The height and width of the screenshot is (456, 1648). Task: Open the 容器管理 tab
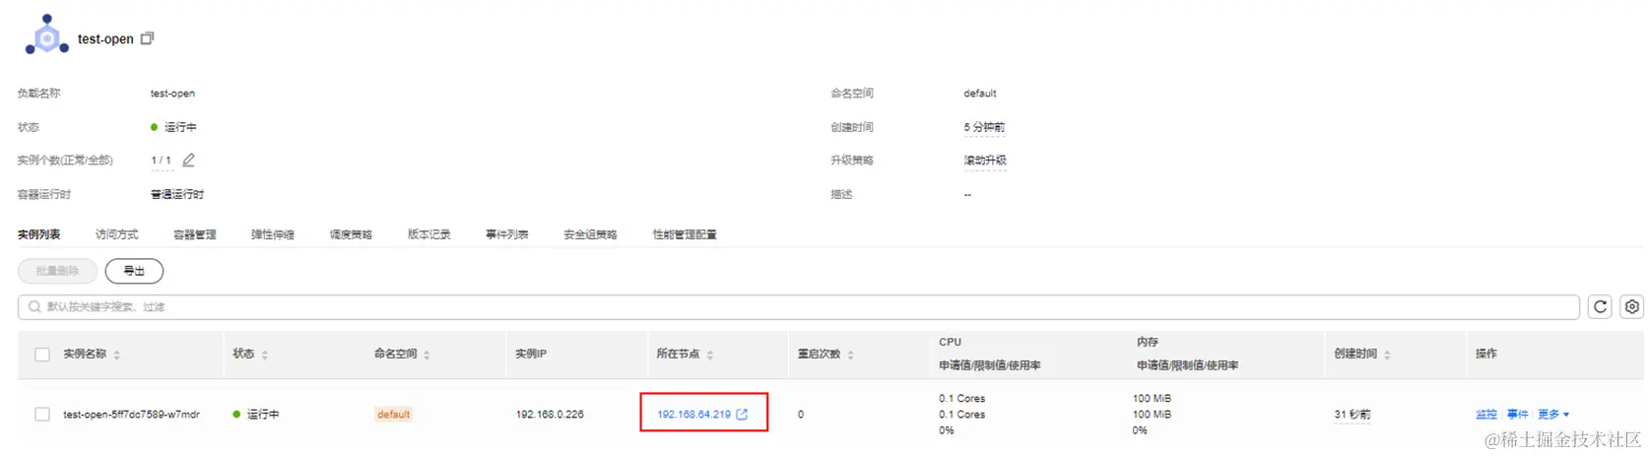pyautogui.click(x=195, y=234)
